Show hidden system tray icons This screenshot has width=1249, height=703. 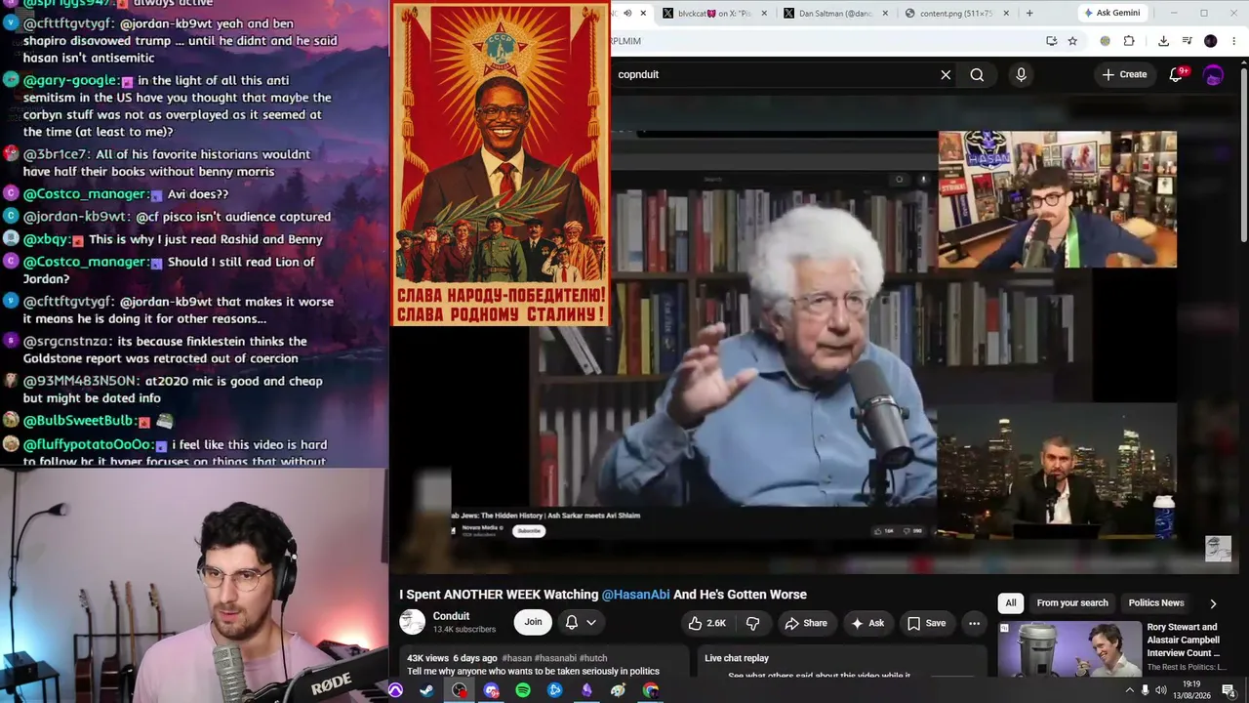tap(1130, 690)
